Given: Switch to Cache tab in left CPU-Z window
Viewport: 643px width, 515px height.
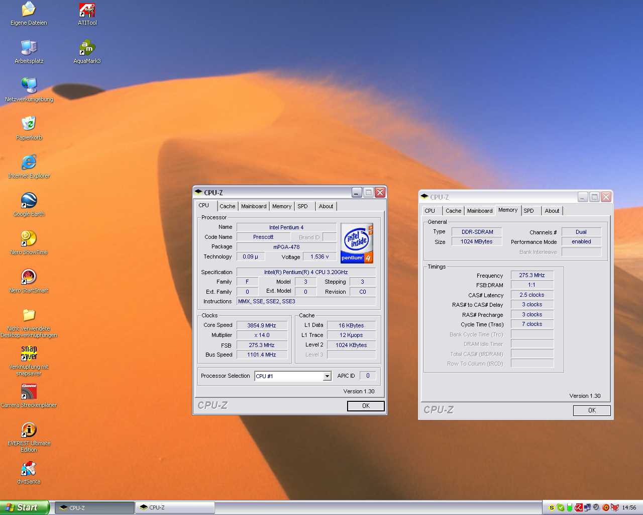Looking at the screenshot, I should click(227, 206).
